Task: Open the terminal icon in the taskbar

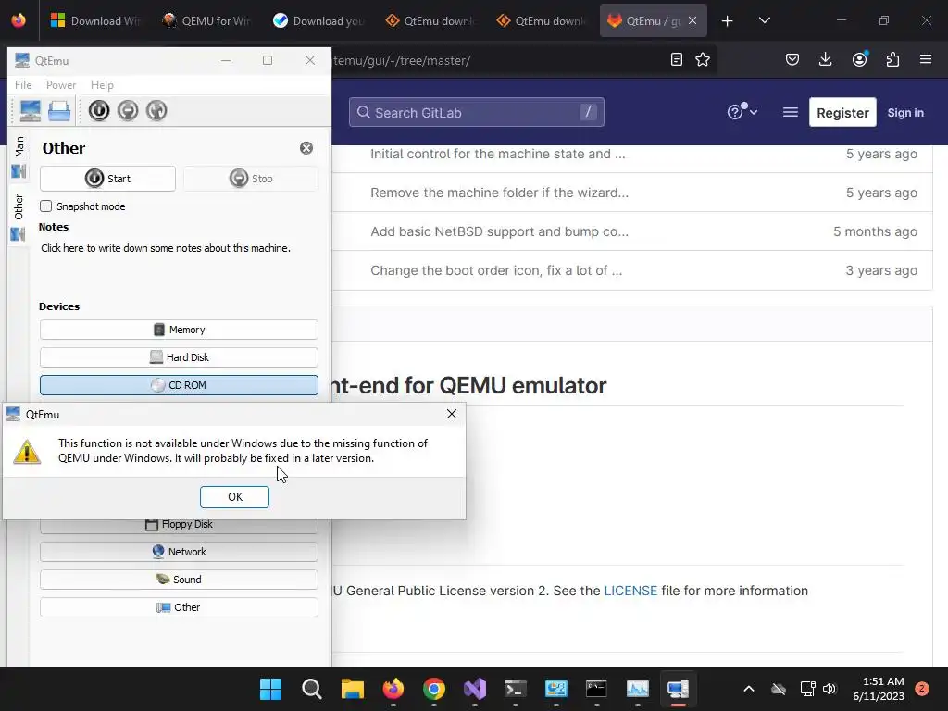Action: [x=516, y=689]
